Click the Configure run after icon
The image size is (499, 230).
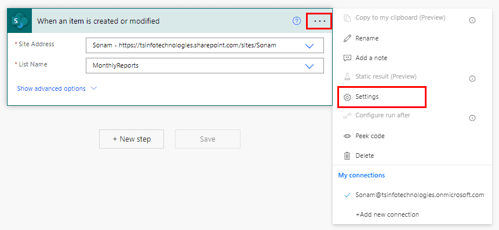(347, 116)
